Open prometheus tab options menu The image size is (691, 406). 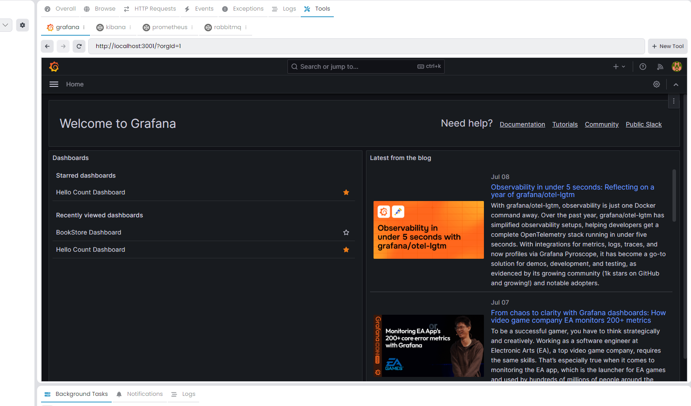pos(192,27)
